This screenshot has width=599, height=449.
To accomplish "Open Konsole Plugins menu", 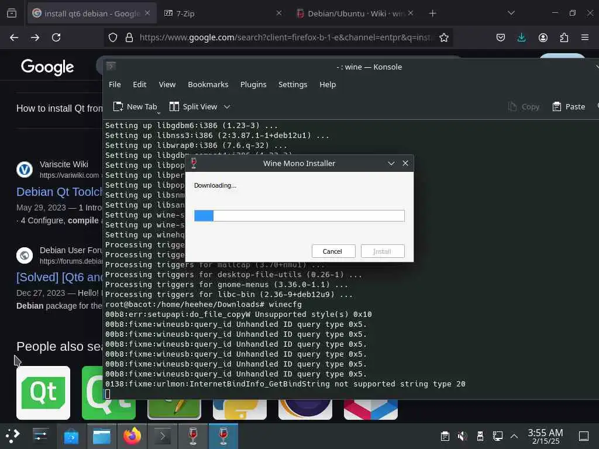I will click(253, 84).
